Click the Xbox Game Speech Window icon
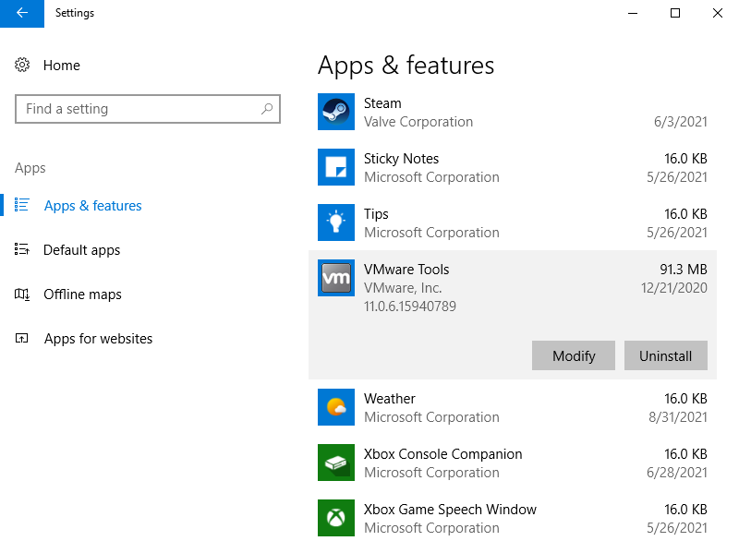The width and height of the screenshot is (739, 553). tap(335, 519)
